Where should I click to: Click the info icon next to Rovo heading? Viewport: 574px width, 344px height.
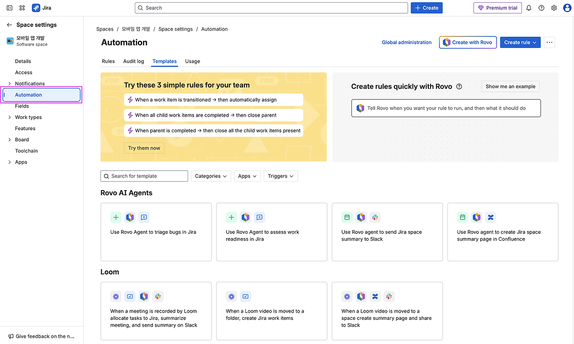click(x=459, y=87)
